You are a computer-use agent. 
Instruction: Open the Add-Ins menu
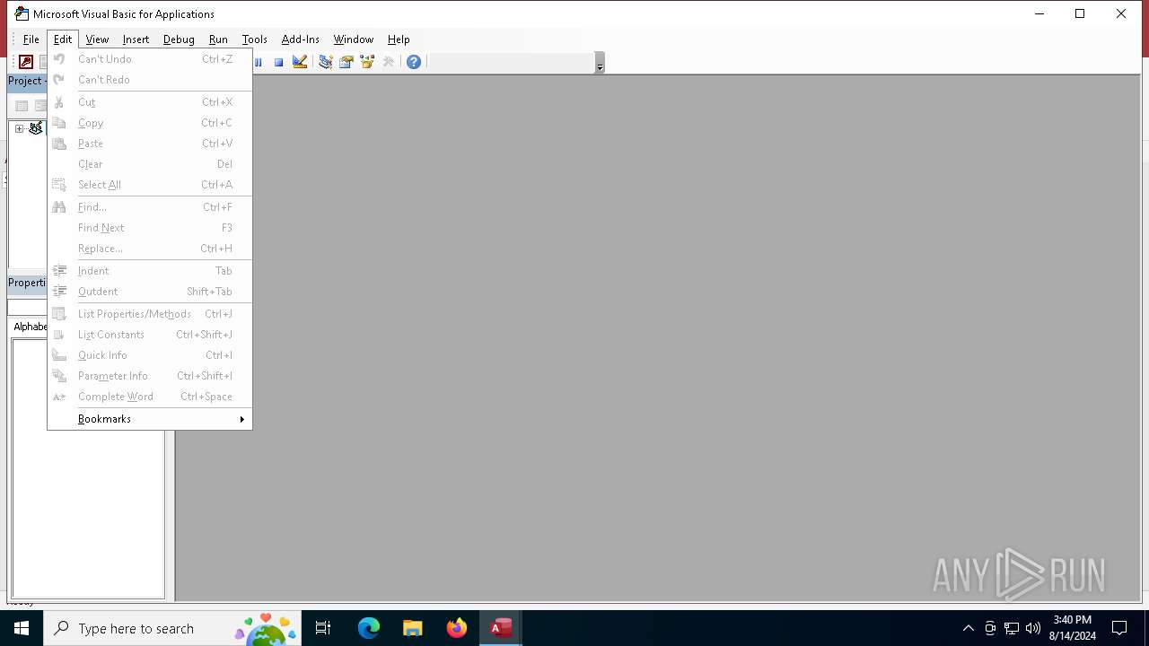301,39
